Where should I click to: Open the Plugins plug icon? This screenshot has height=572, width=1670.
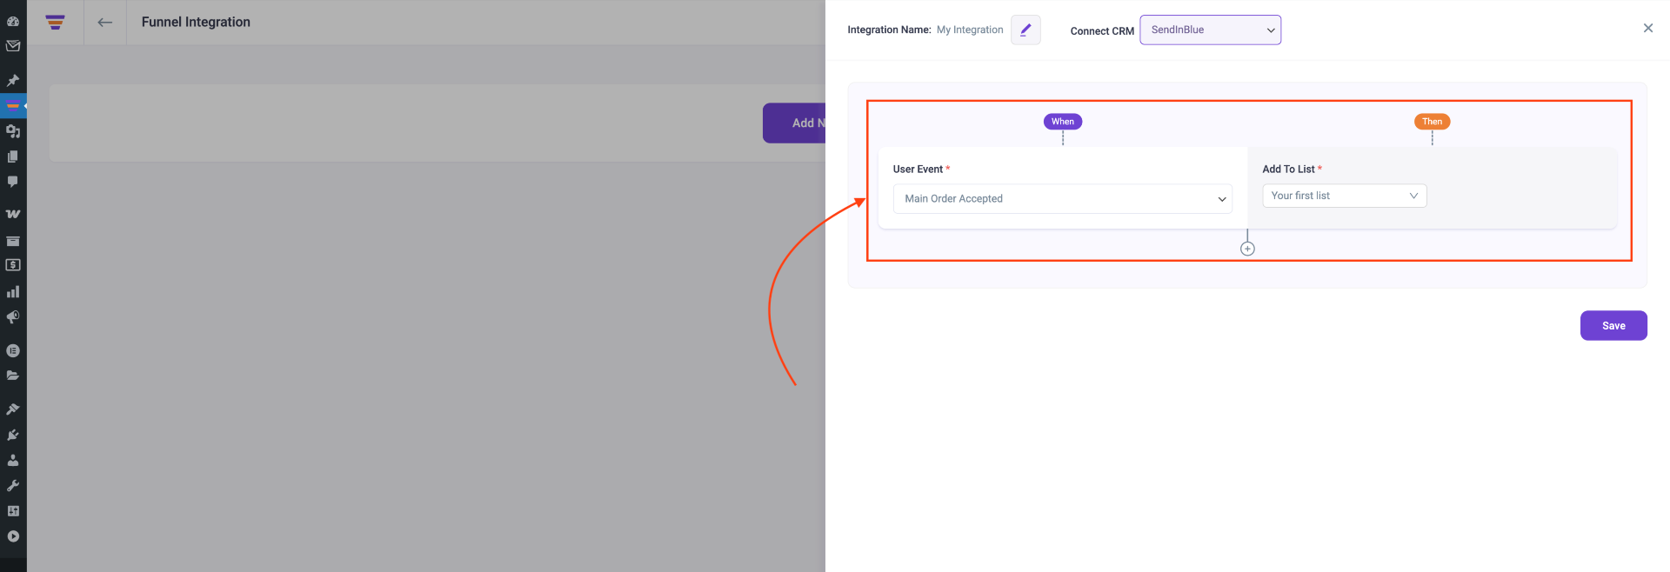click(13, 435)
